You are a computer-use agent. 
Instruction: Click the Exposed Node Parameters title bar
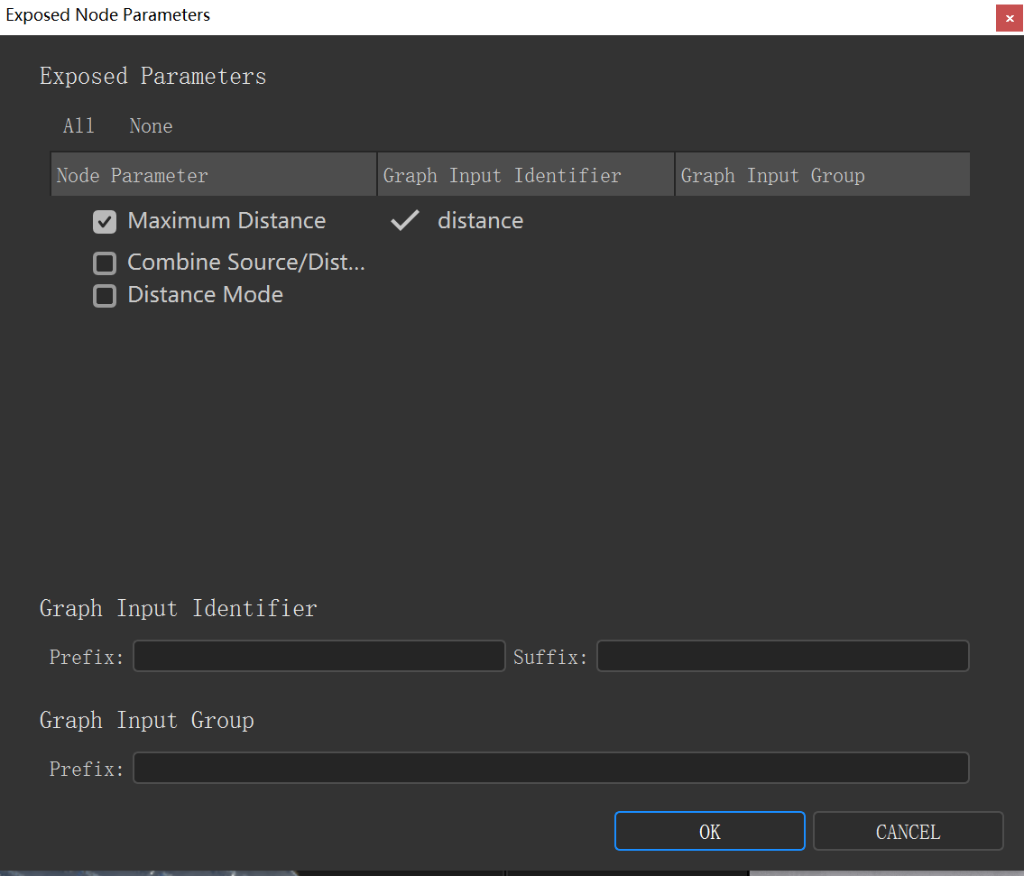click(x=451, y=16)
